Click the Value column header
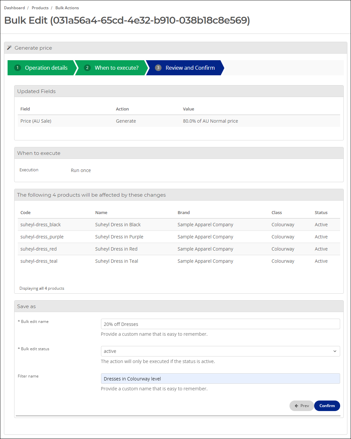This screenshot has height=439, width=351. click(x=188, y=109)
